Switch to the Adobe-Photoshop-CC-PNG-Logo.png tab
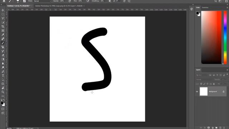This screenshot has height=129, width=229. tap(59, 6)
